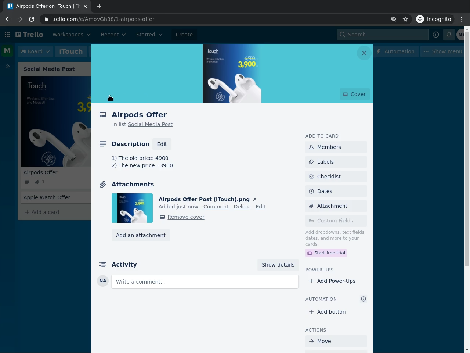
Task: Click Add an attachment button
Action: pos(141,235)
